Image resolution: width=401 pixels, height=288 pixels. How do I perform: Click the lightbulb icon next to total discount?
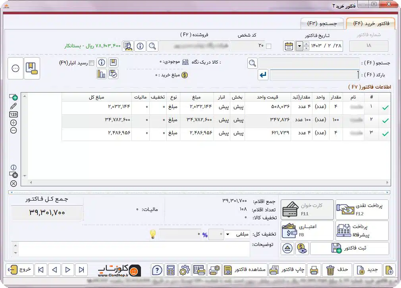tap(153, 234)
